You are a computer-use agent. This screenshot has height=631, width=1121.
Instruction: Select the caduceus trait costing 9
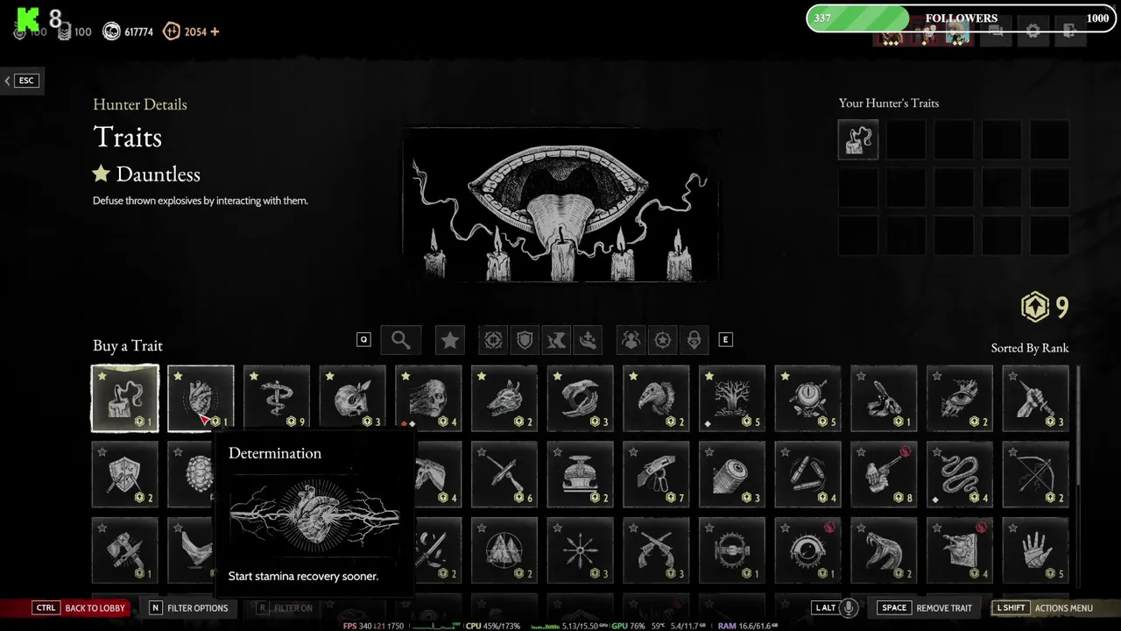click(x=277, y=399)
